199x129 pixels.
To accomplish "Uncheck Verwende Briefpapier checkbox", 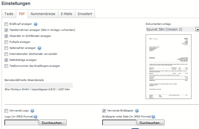I will [104, 111].
